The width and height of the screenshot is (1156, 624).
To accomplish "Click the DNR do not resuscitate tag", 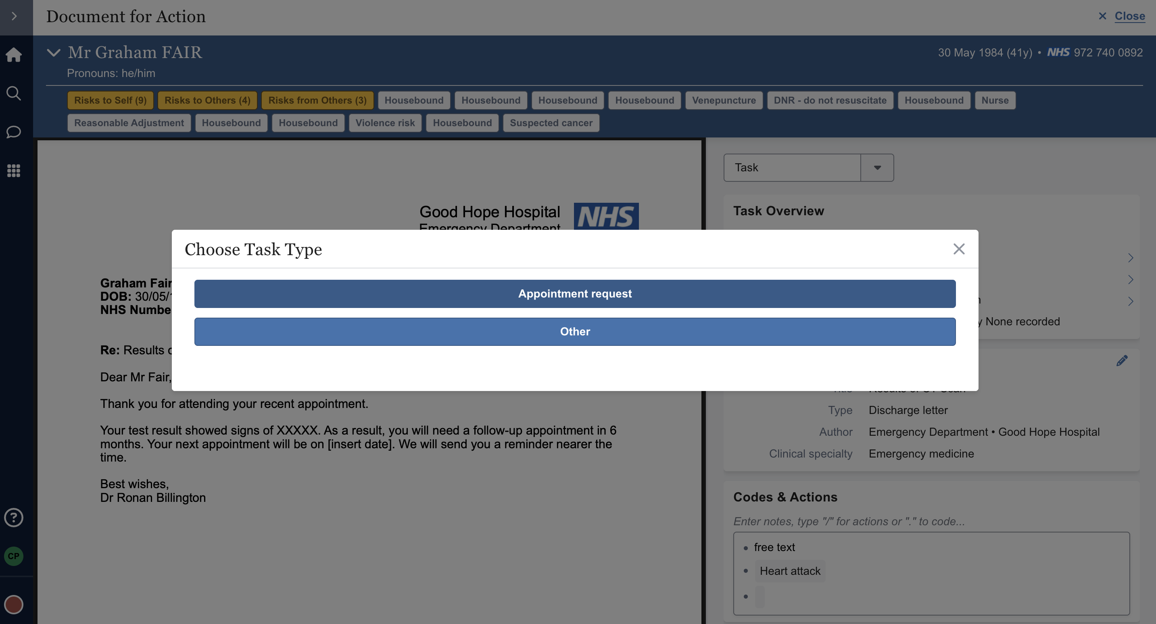I will pyautogui.click(x=830, y=100).
